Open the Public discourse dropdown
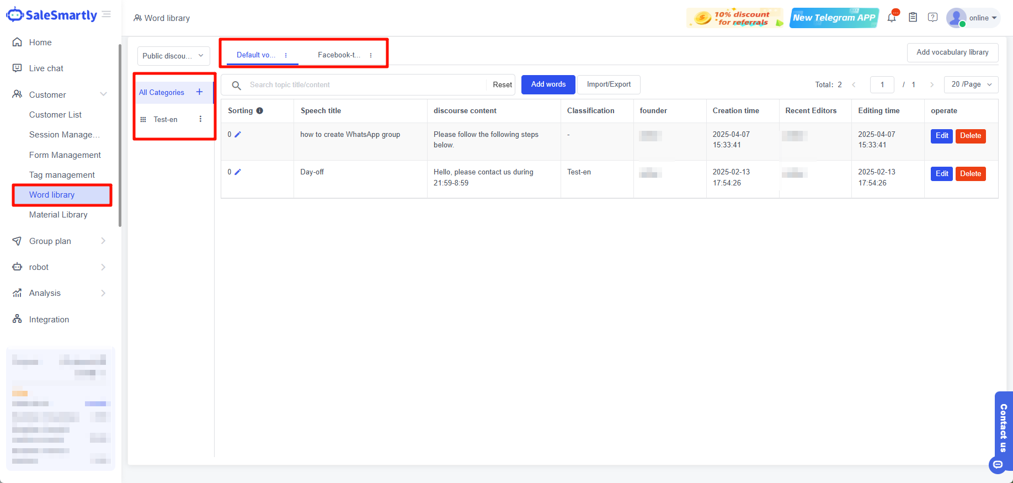The image size is (1013, 483). (173, 56)
